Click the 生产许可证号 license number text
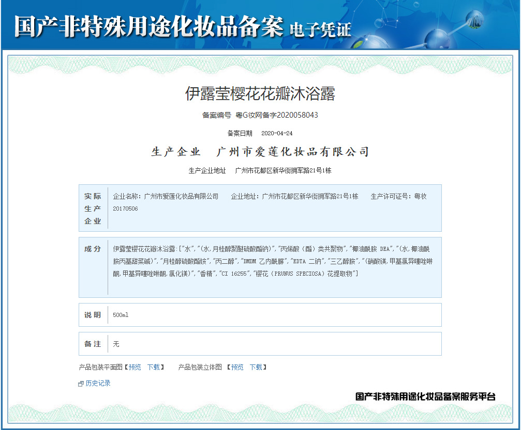Image resolution: width=521 pixels, height=430 pixels. (398, 197)
